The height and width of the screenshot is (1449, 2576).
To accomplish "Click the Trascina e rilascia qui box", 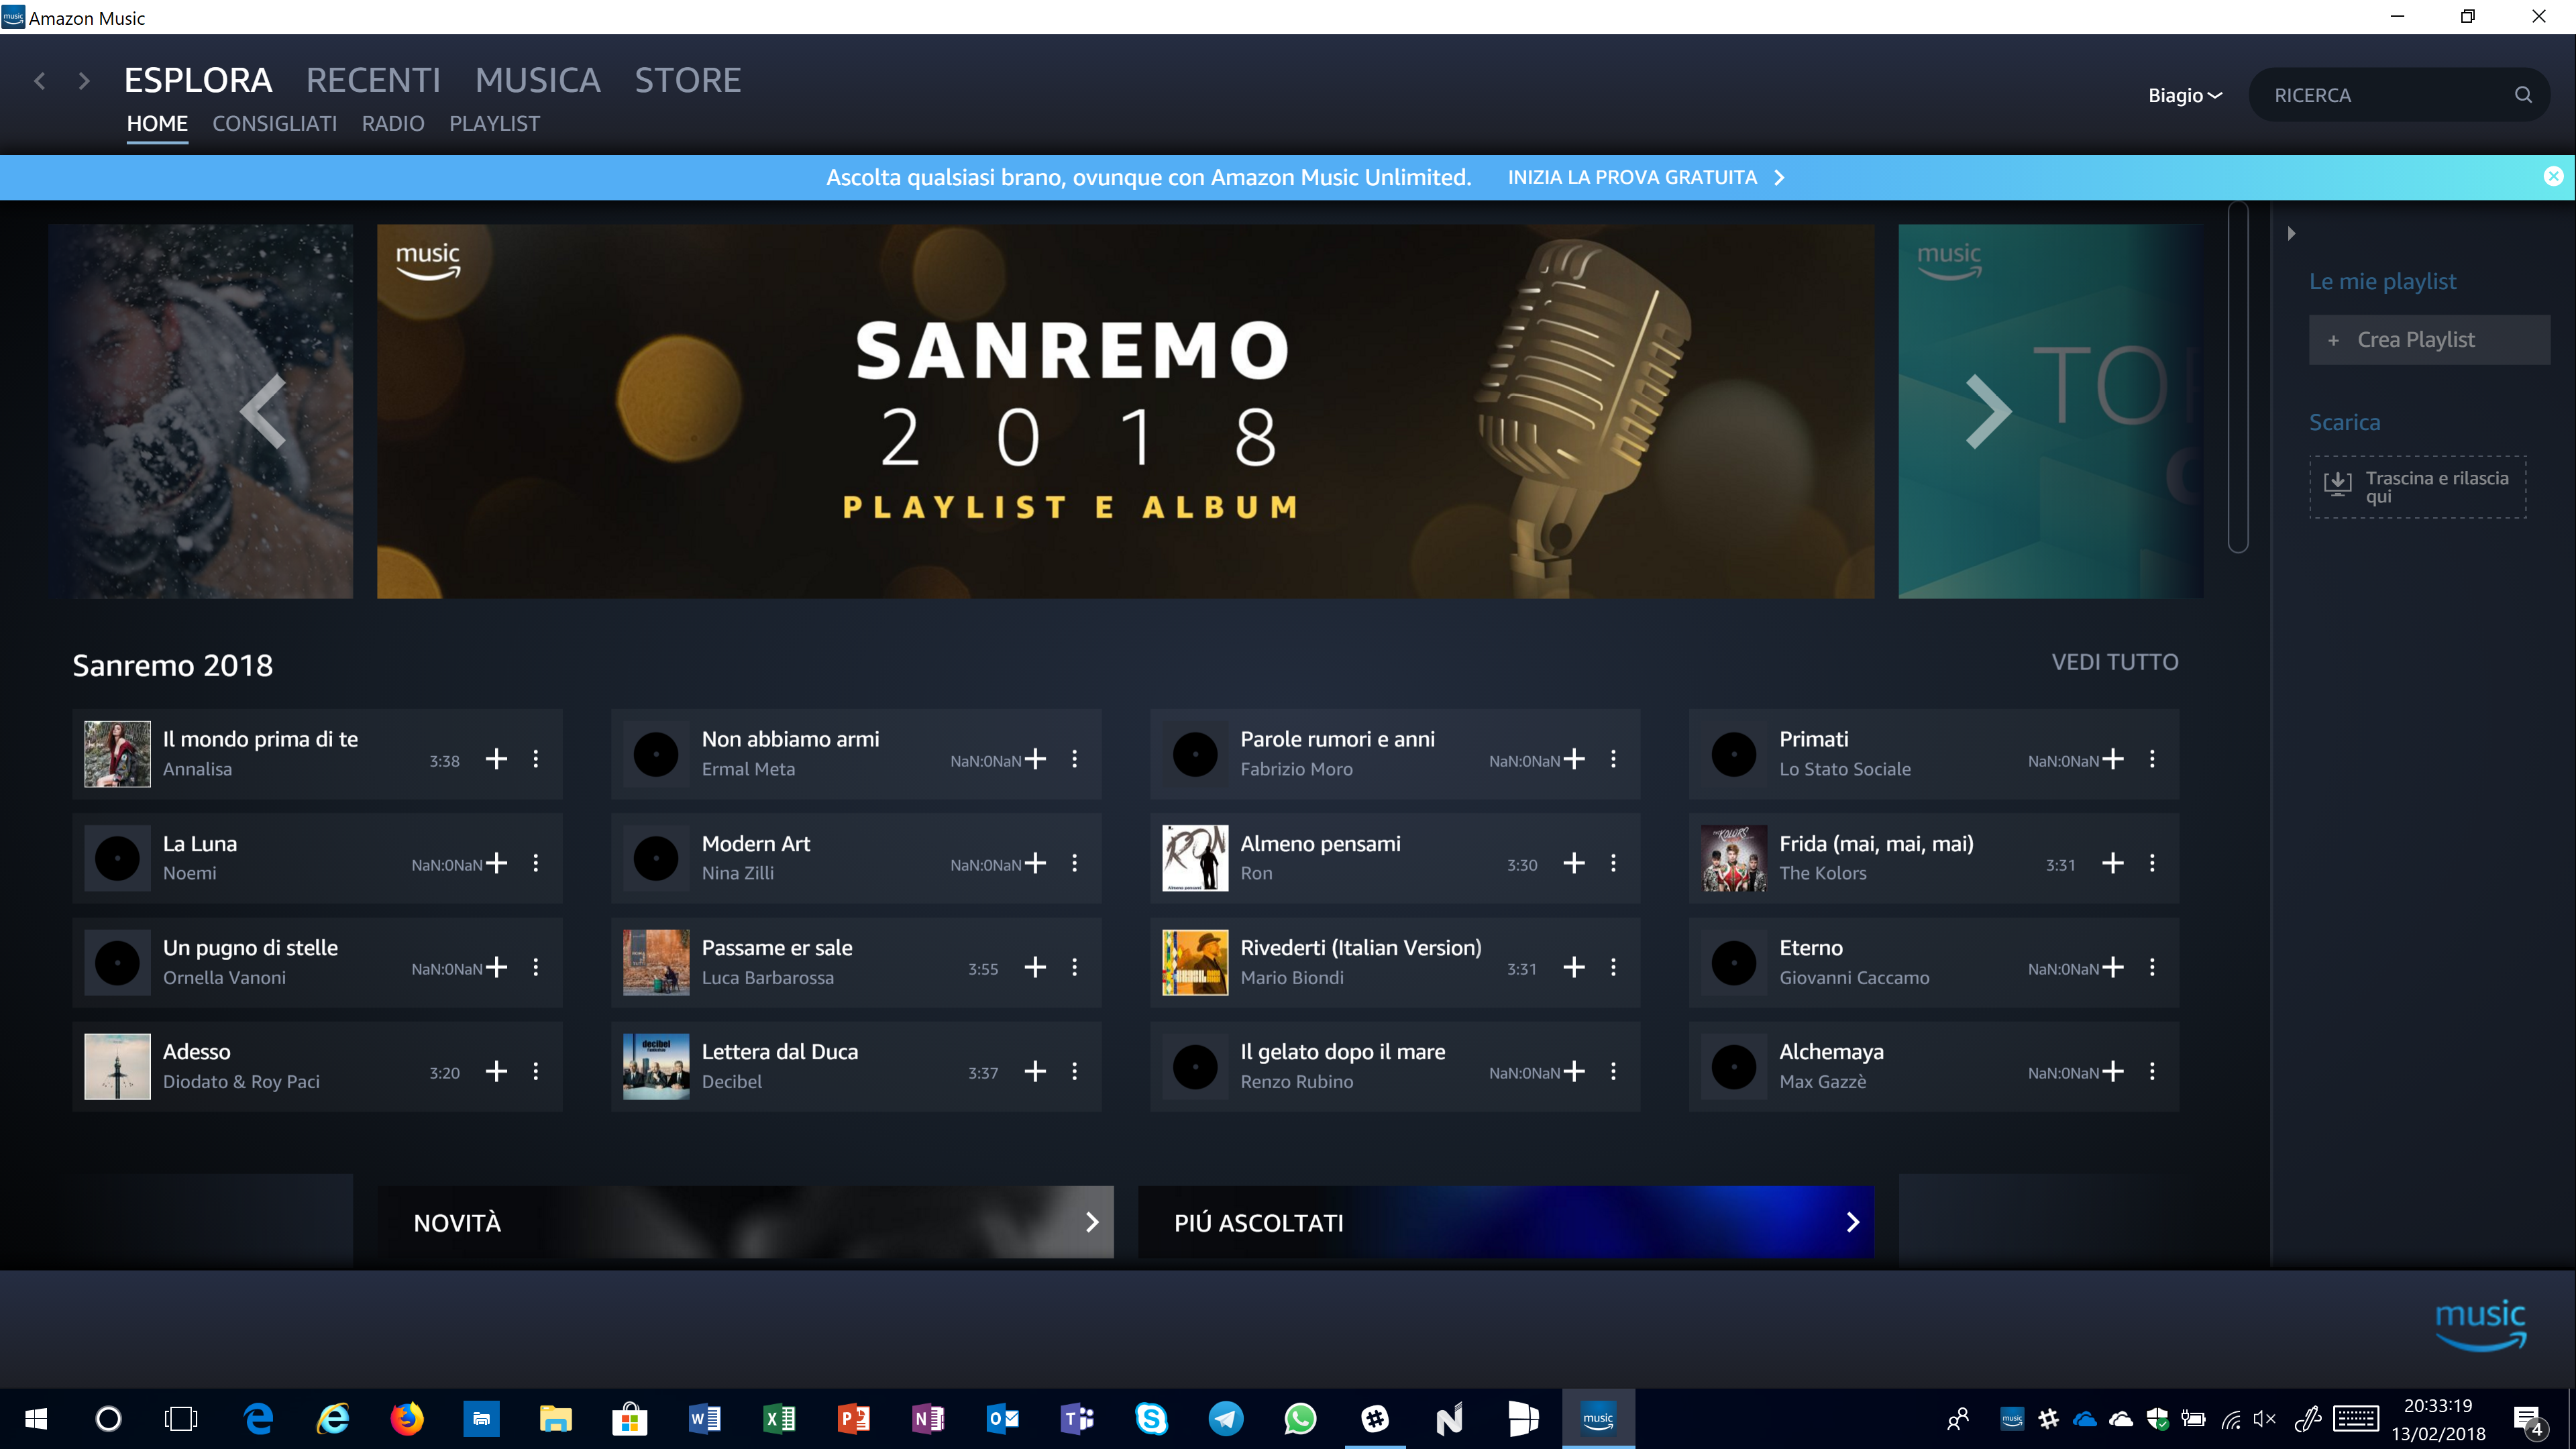I will pyautogui.click(x=2417, y=487).
